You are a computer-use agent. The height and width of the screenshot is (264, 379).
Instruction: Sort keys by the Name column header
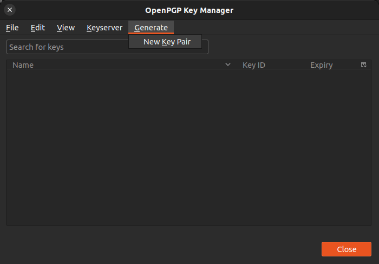(x=108, y=65)
